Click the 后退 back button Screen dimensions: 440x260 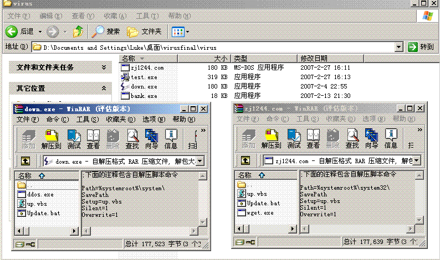[20, 32]
